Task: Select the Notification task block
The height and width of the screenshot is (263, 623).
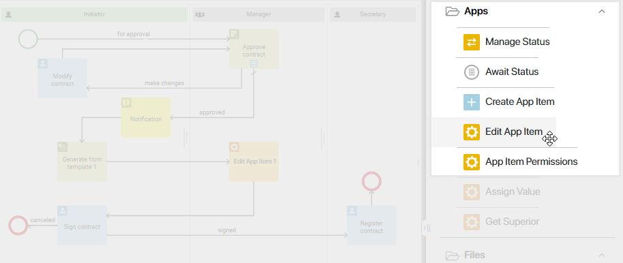Action: pyautogui.click(x=146, y=118)
